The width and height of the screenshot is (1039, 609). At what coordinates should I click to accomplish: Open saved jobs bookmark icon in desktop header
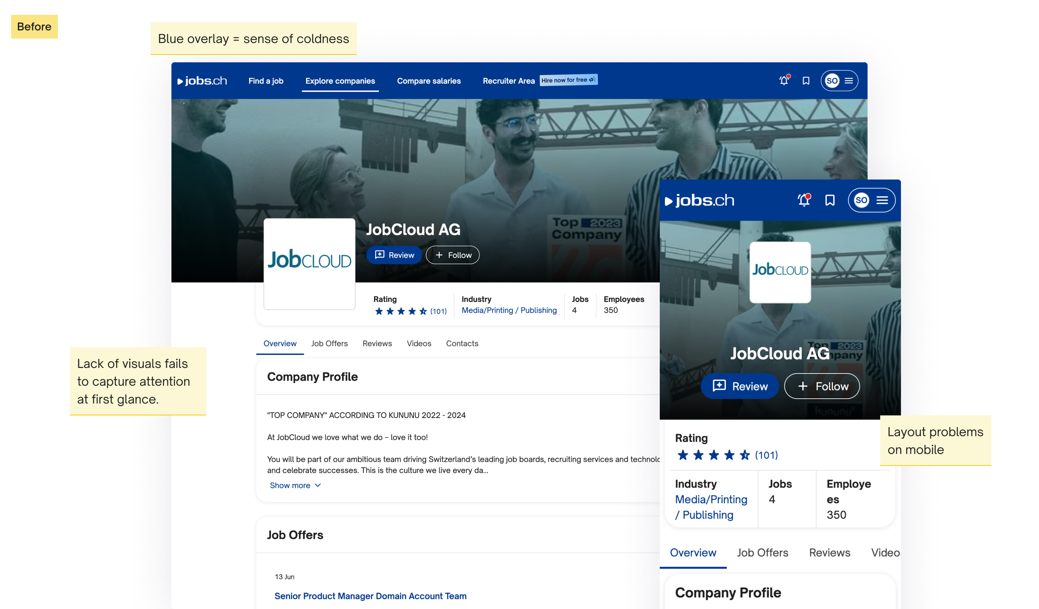pyautogui.click(x=806, y=81)
